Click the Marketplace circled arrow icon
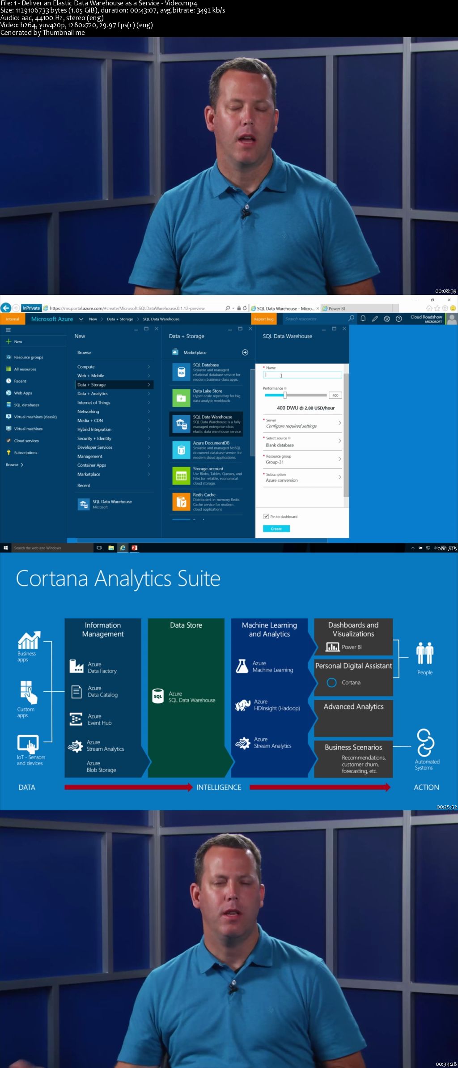This screenshot has height=1068, width=458. pyautogui.click(x=245, y=353)
